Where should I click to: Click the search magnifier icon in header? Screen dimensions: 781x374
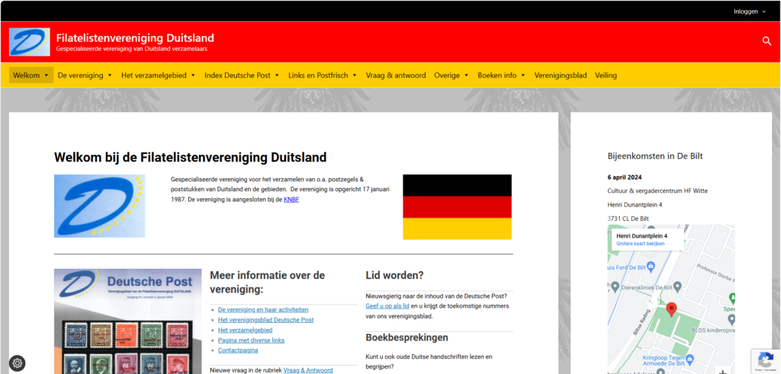pyautogui.click(x=767, y=41)
